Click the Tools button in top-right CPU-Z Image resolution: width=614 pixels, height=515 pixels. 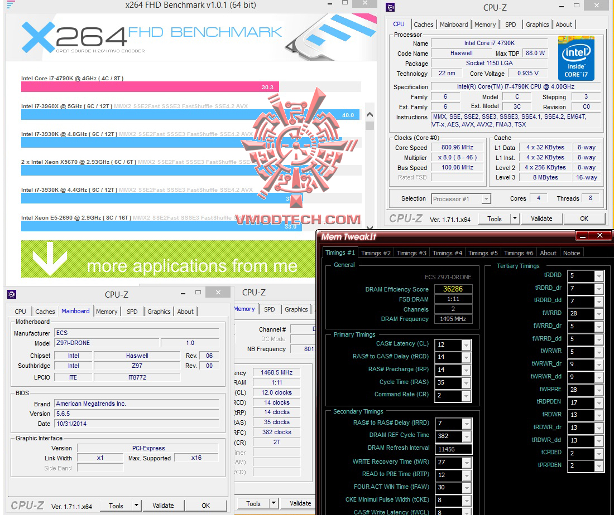pyautogui.click(x=495, y=219)
